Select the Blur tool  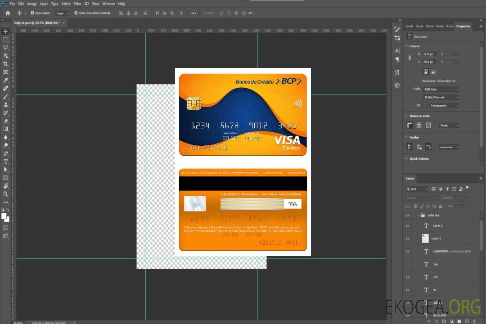[x=5, y=137]
